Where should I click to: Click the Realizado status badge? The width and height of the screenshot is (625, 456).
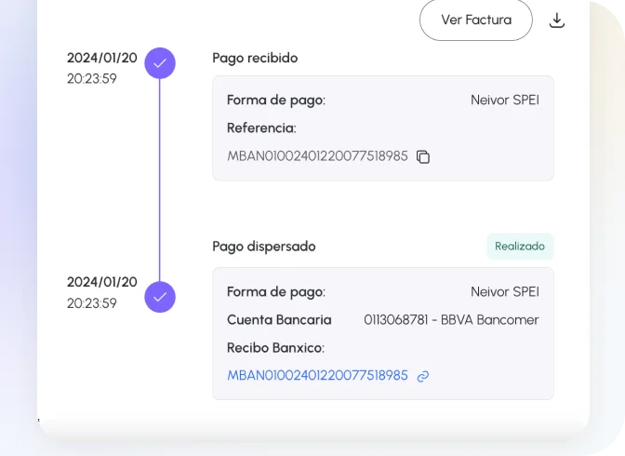click(520, 247)
